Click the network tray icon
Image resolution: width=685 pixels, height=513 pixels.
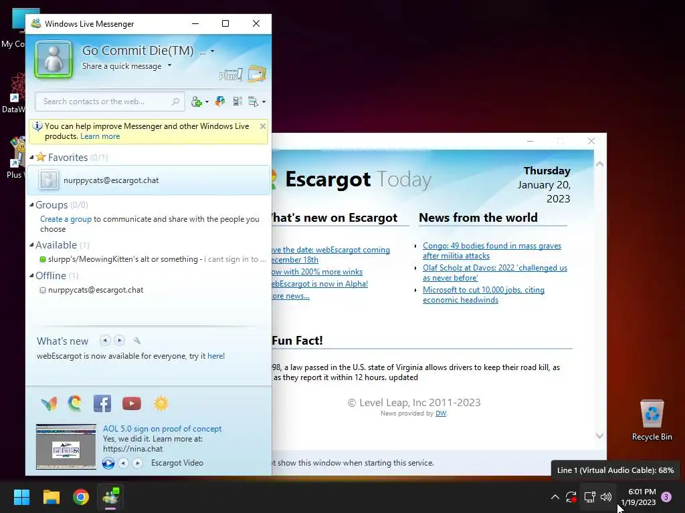(590, 497)
